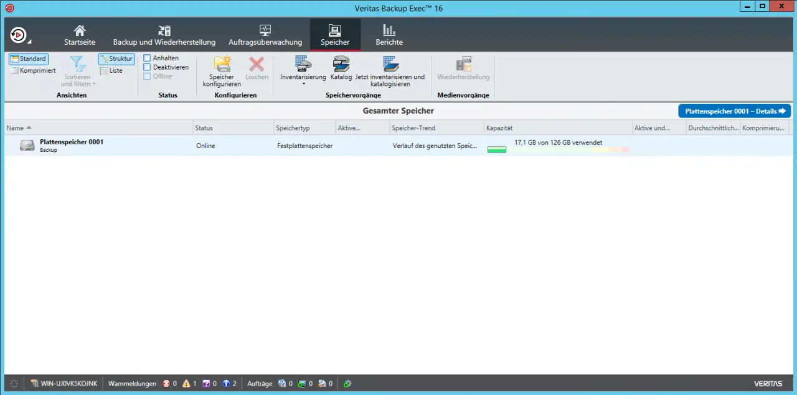Switch to Struktur view
The height and width of the screenshot is (395, 797).
(116, 59)
